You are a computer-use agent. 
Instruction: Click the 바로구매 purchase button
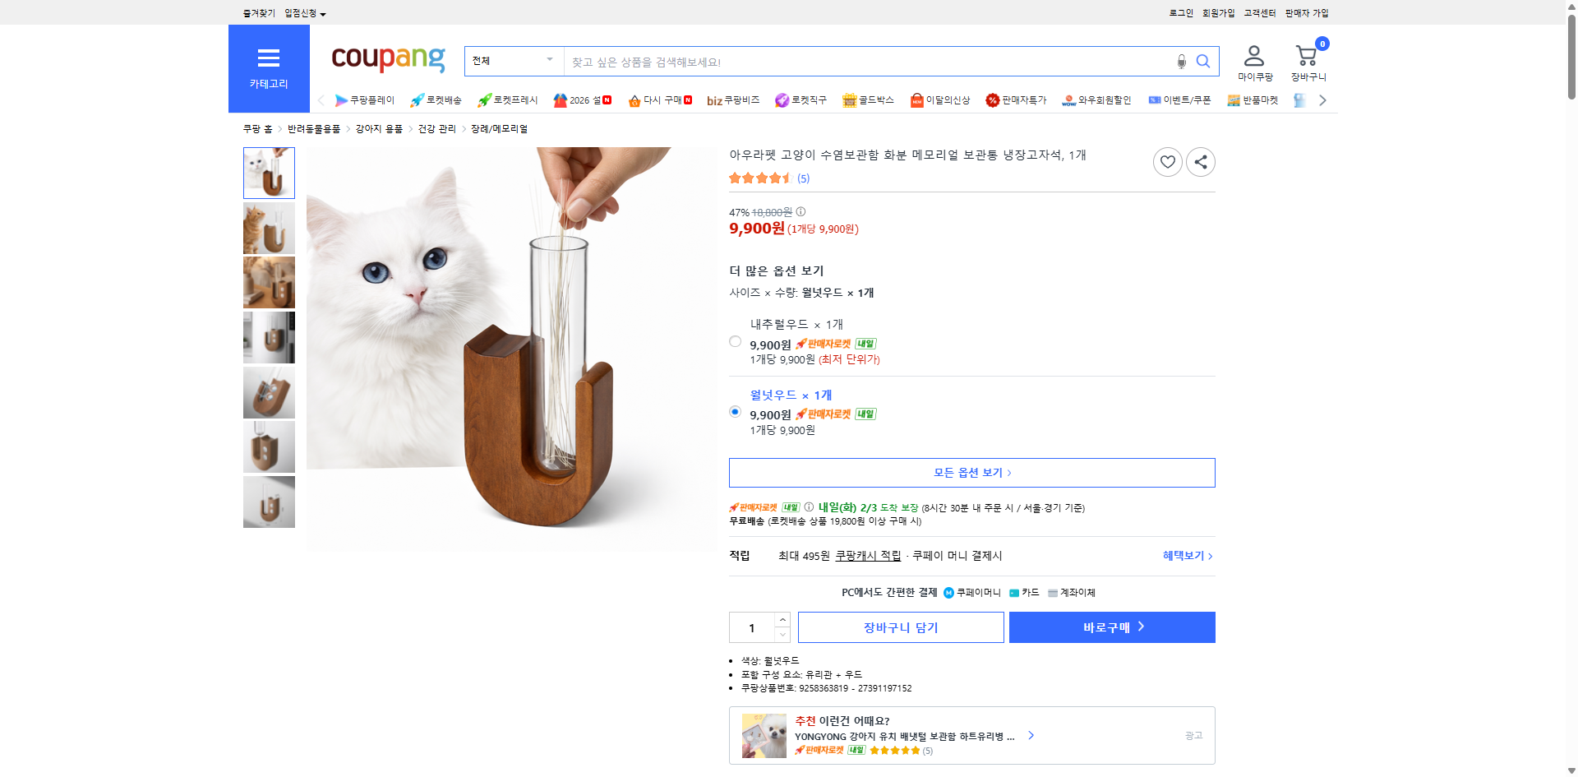(x=1111, y=627)
